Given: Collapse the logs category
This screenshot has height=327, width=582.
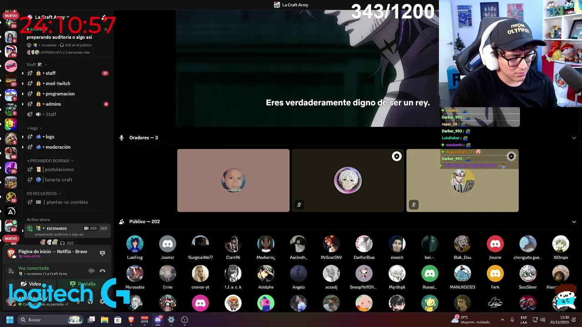Looking at the screenshot, I should 34,128.
